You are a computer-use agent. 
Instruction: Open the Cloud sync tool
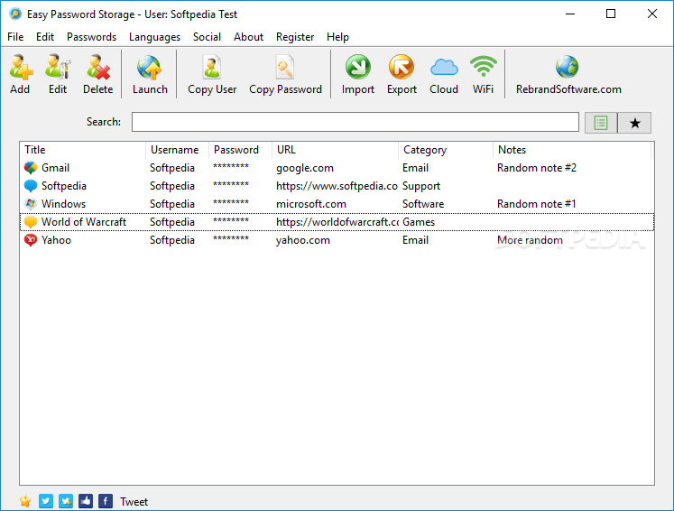(x=444, y=74)
